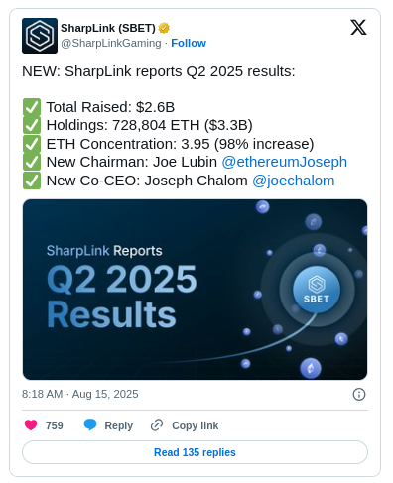
Task: Like the tweet with heart icon
Action: point(31,424)
